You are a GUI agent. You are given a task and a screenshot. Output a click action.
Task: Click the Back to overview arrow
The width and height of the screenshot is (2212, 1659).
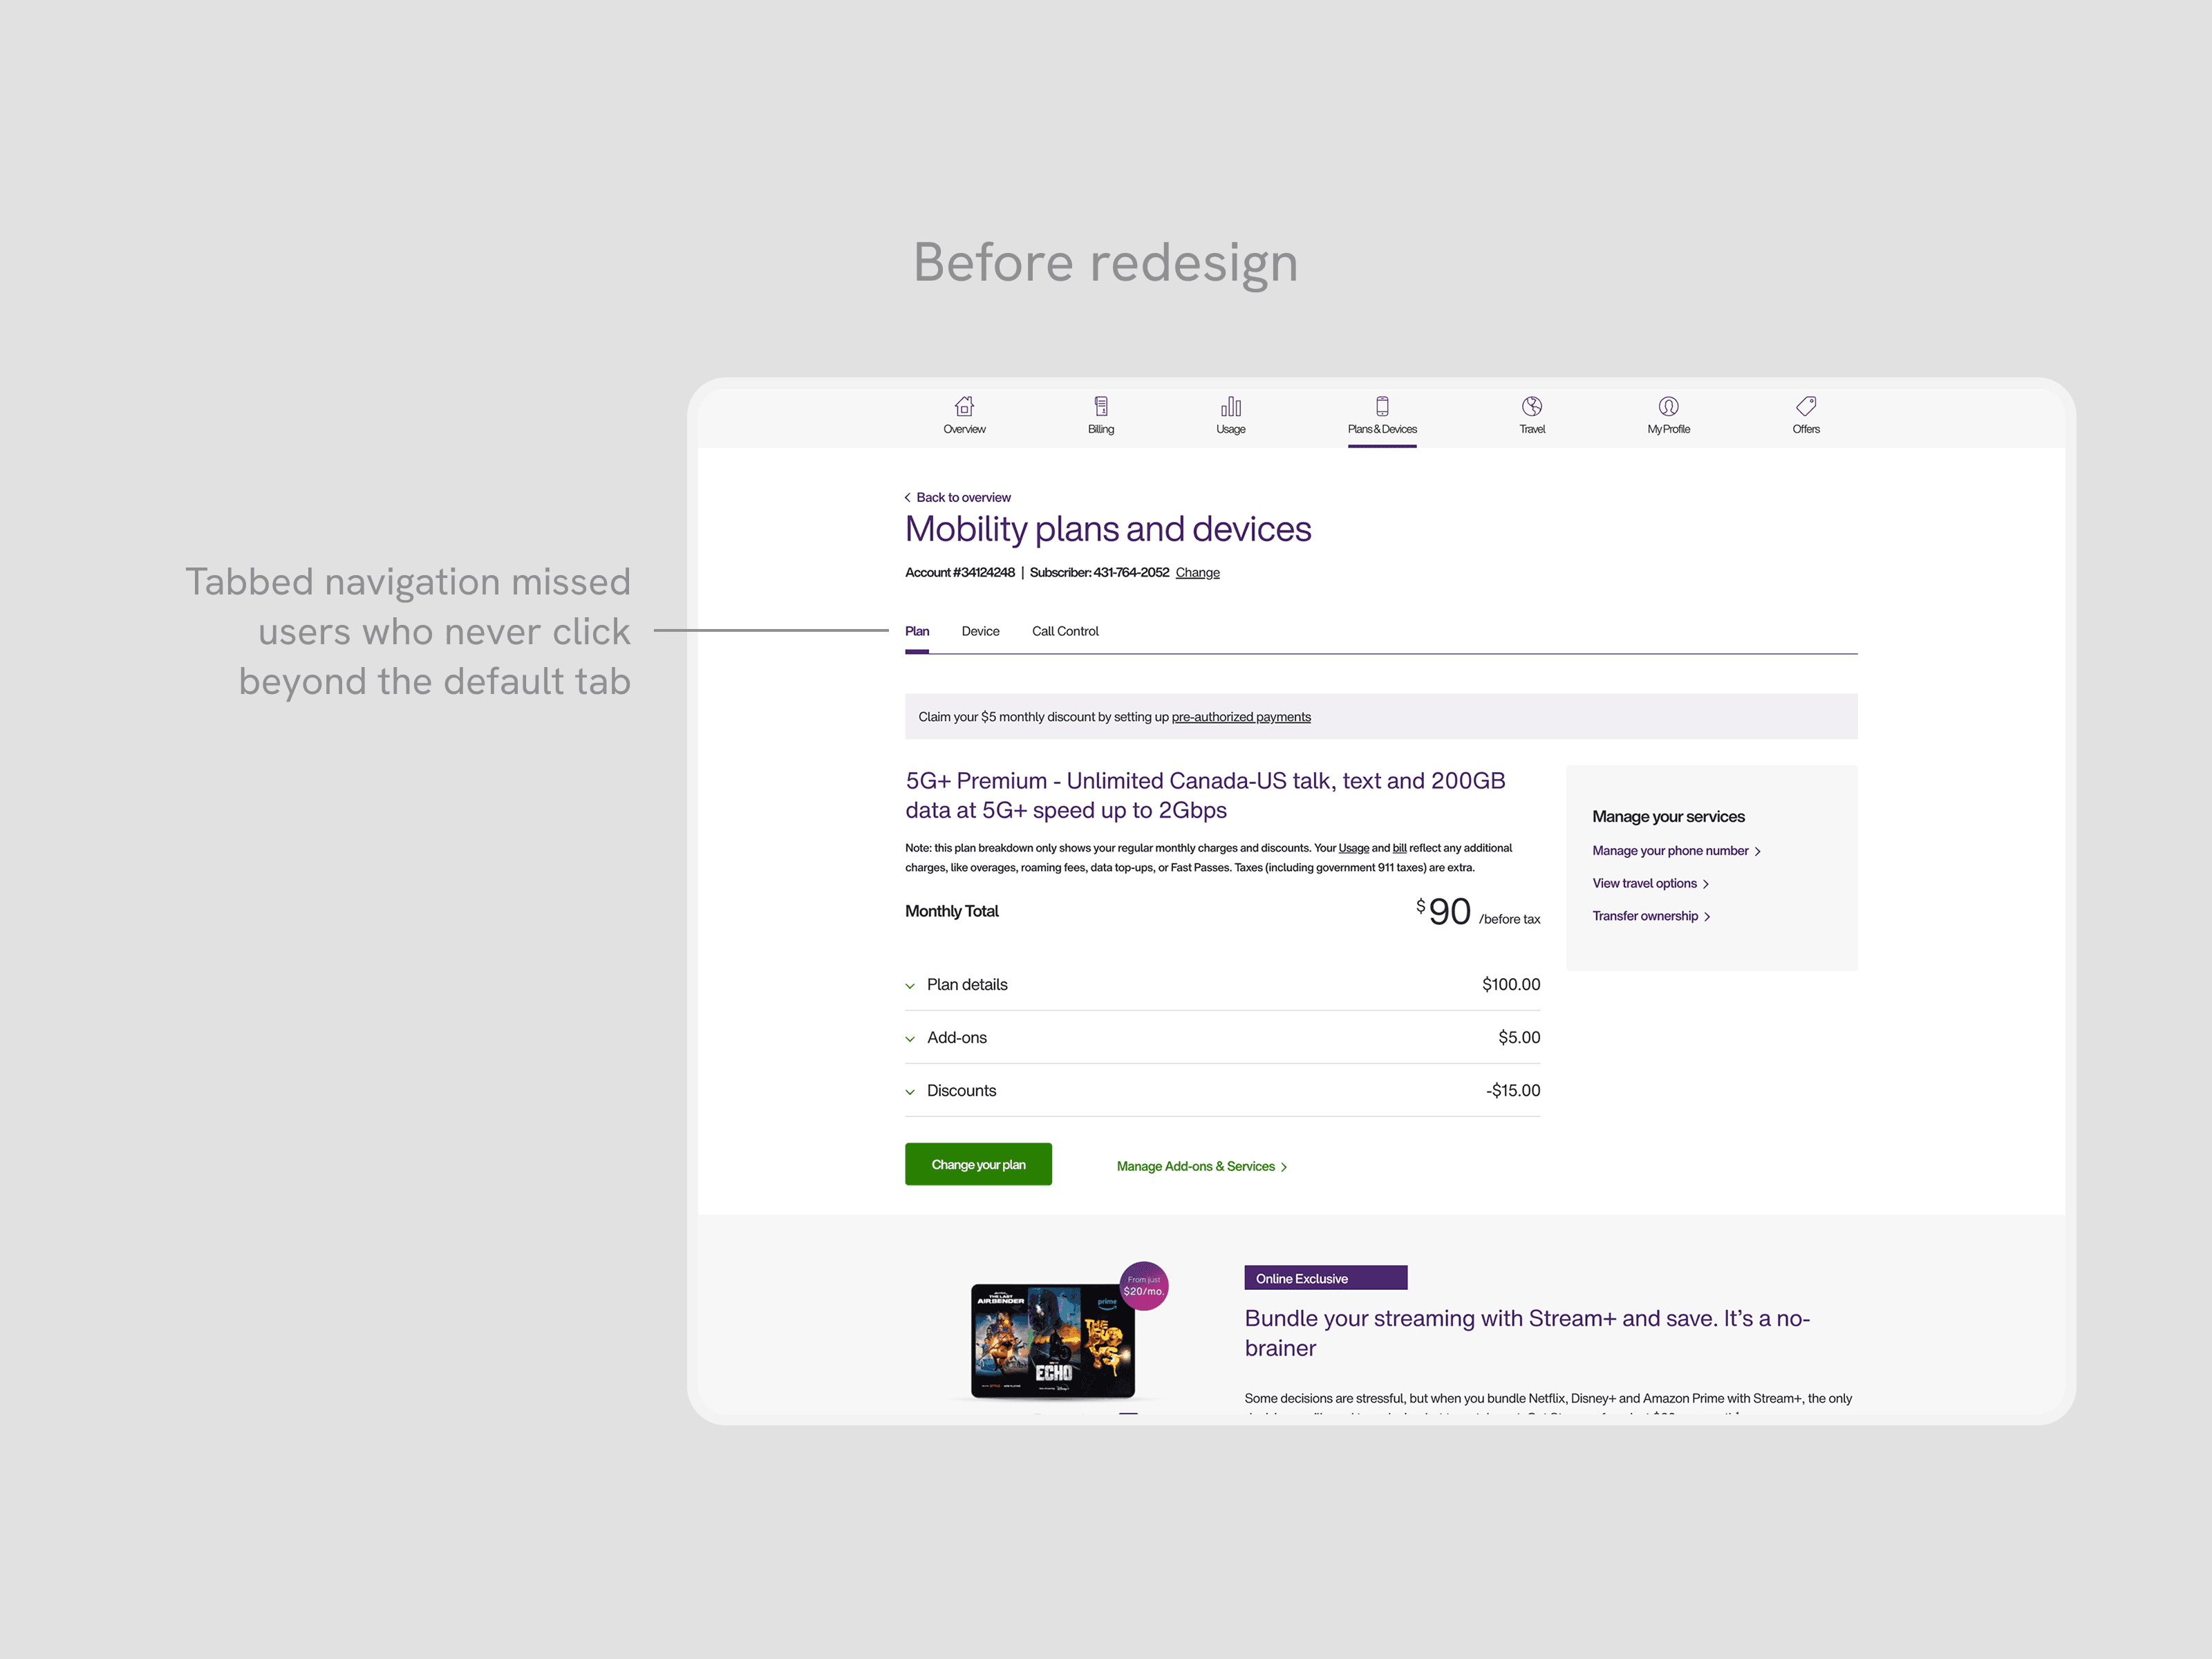point(908,498)
